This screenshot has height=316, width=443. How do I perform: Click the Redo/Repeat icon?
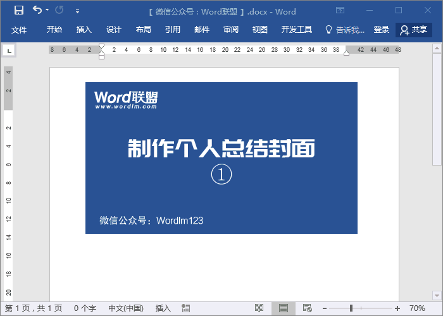[59, 10]
